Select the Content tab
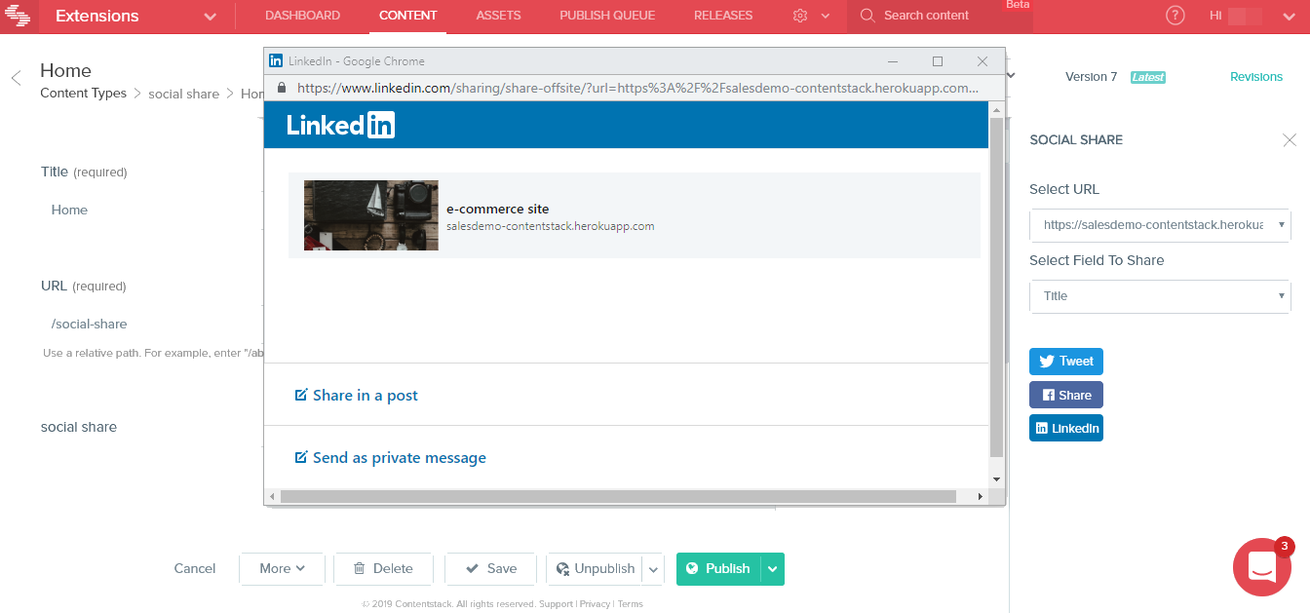1310x613 pixels. (x=407, y=16)
